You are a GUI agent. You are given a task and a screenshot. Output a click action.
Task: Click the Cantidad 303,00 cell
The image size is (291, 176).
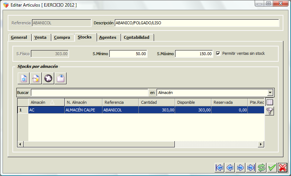click(157, 110)
